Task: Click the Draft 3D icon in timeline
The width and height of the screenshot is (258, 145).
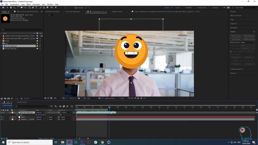Action: click(56, 106)
